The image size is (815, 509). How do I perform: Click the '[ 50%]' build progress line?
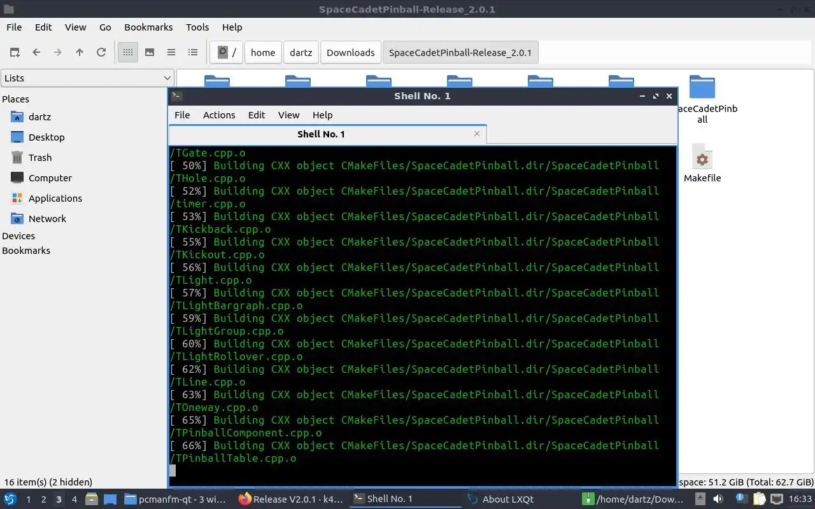(415, 165)
